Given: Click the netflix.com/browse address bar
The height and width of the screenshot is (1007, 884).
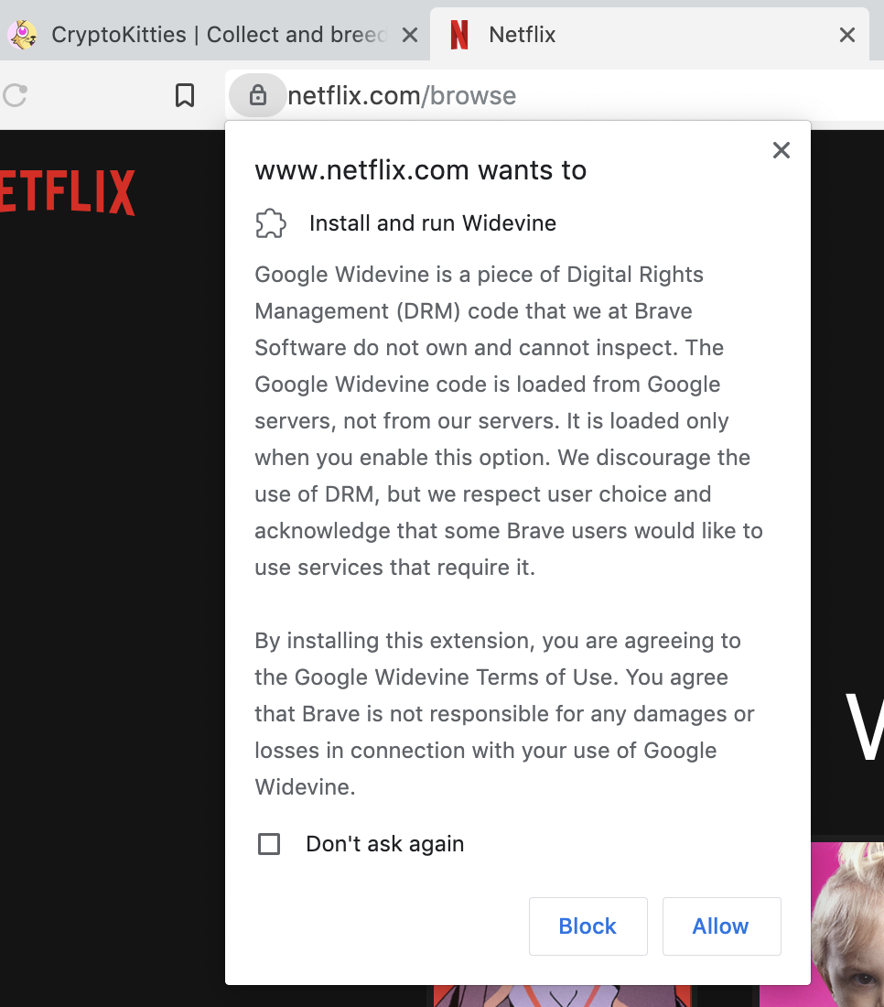Looking at the screenshot, I should [403, 95].
